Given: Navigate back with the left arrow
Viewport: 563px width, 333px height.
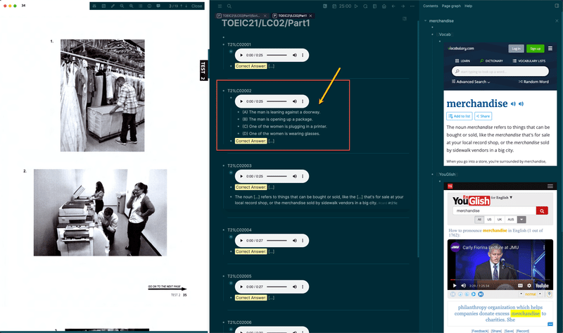Looking at the screenshot, I should pos(393,6).
